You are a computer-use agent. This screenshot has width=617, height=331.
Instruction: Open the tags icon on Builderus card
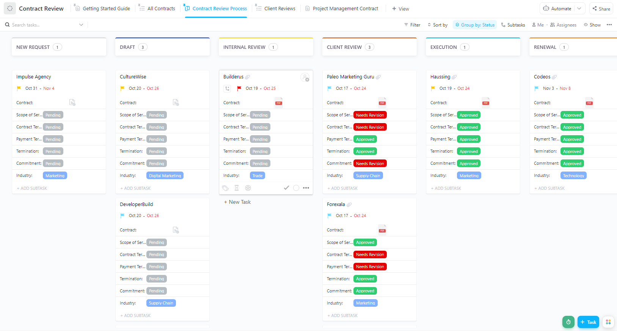[x=225, y=188]
